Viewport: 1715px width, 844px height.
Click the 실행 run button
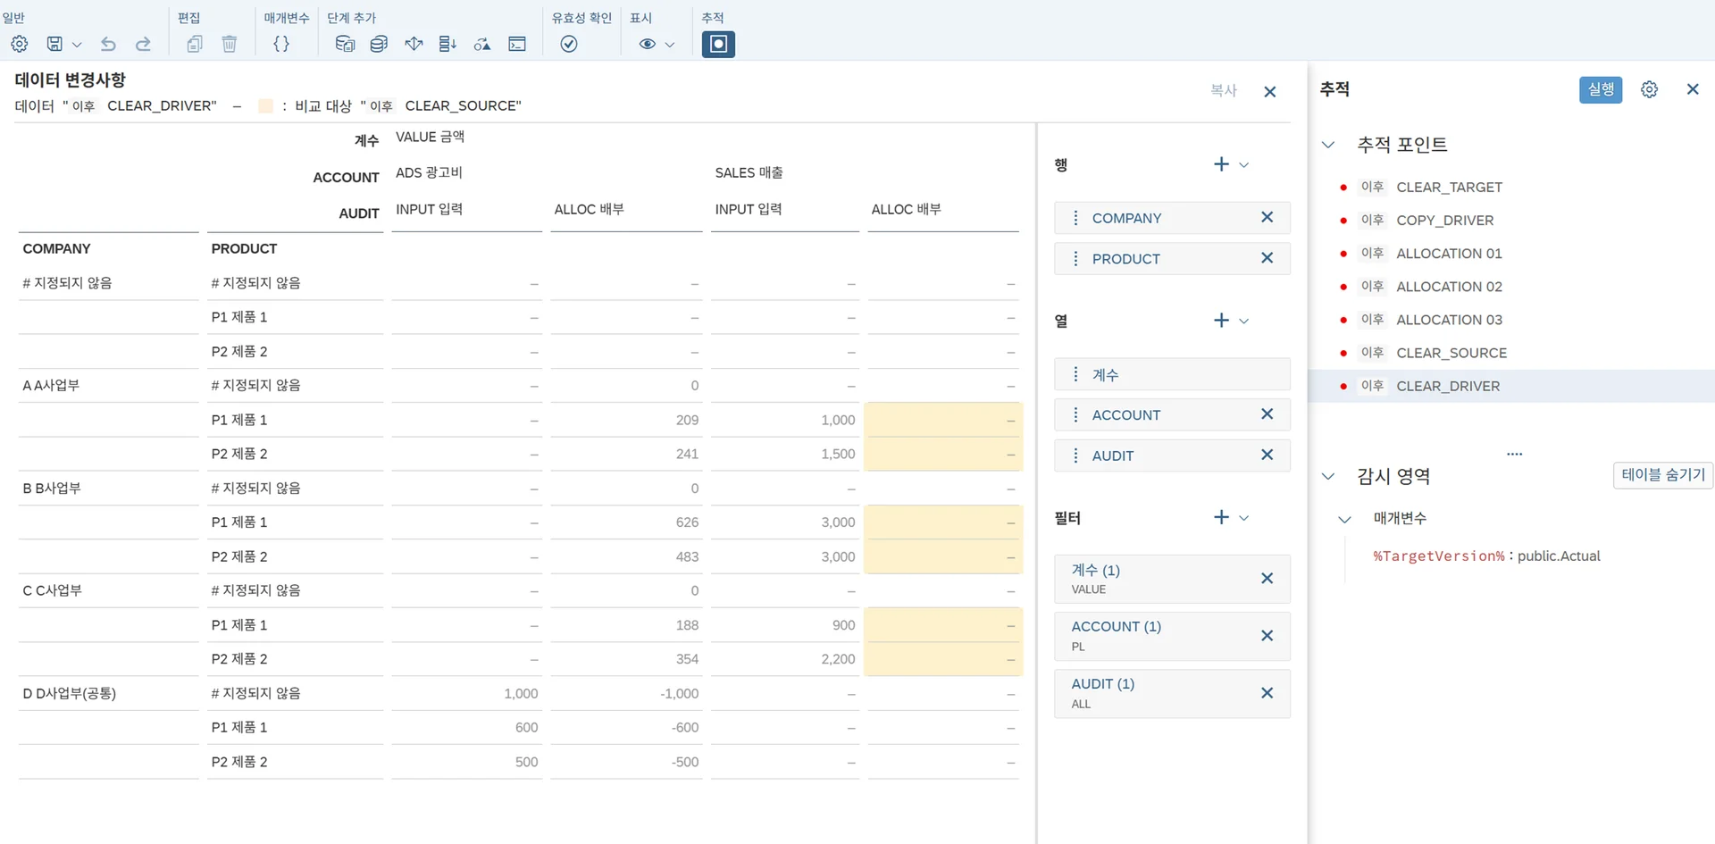click(1600, 89)
